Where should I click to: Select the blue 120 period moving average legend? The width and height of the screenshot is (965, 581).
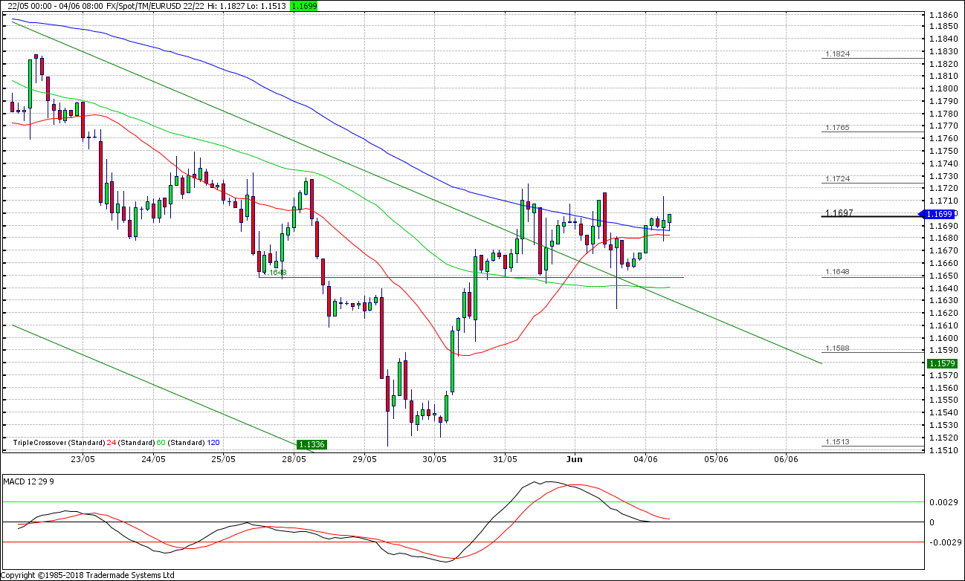(213, 443)
